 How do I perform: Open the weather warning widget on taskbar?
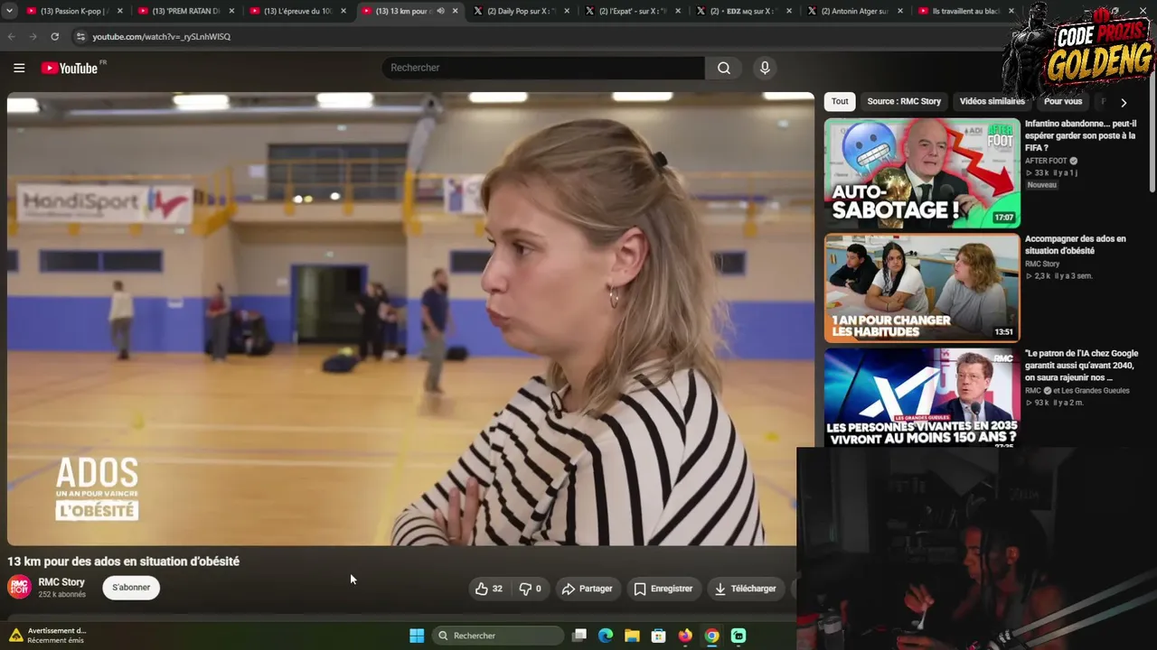click(48, 636)
